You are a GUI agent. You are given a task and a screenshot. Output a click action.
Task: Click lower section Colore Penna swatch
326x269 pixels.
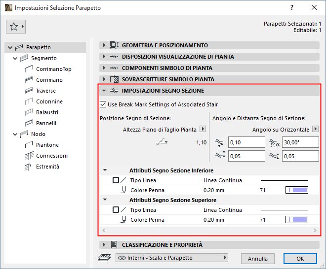point(297,190)
